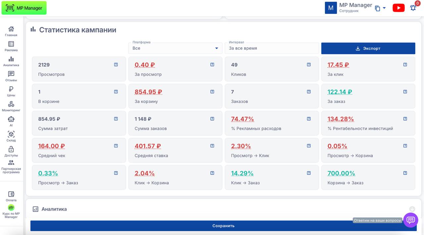Expand the account switcher dropdown arrow
Image resolution: width=424 pixels, height=235 pixels.
[384, 8]
